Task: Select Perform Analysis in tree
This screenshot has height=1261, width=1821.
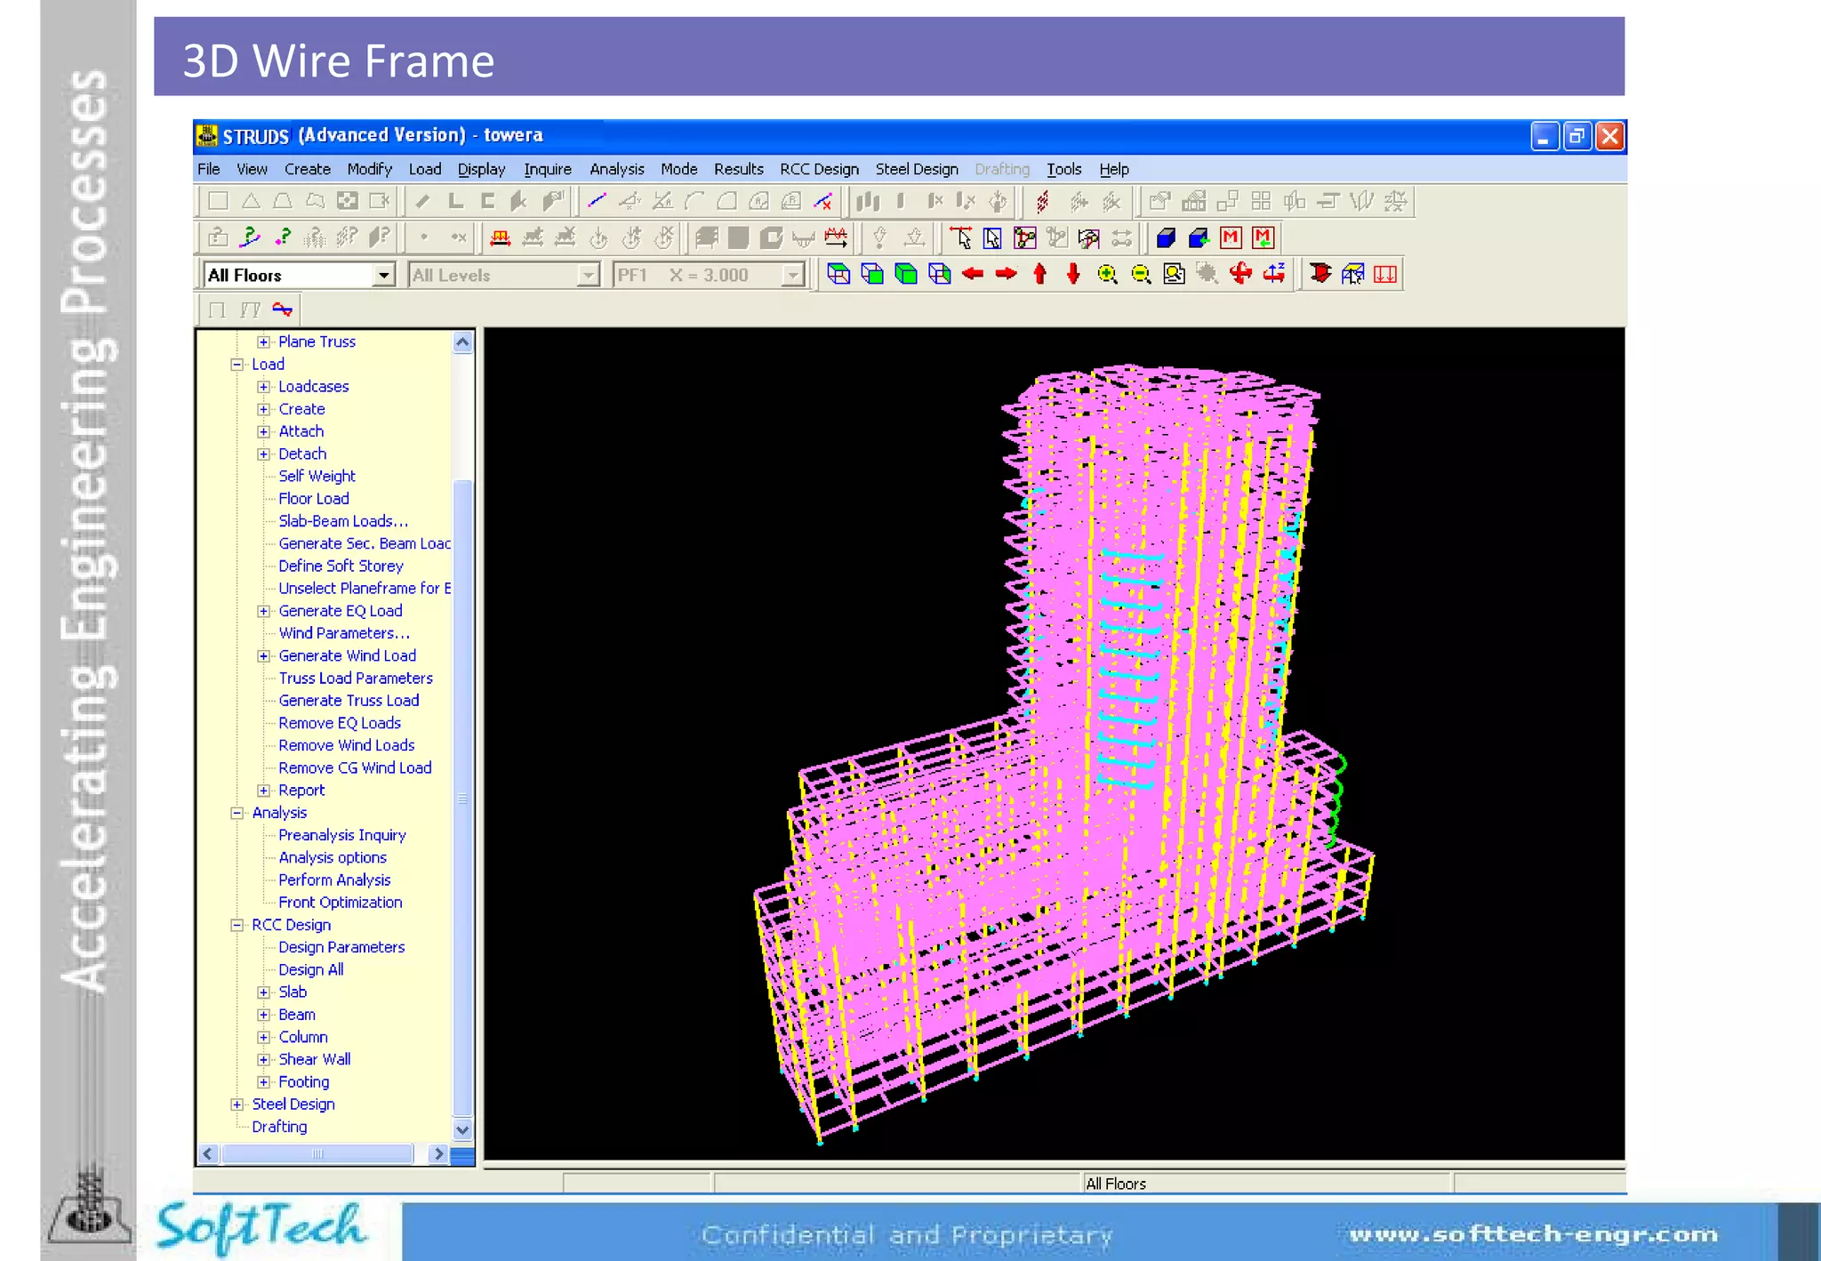Action: pos(334,879)
